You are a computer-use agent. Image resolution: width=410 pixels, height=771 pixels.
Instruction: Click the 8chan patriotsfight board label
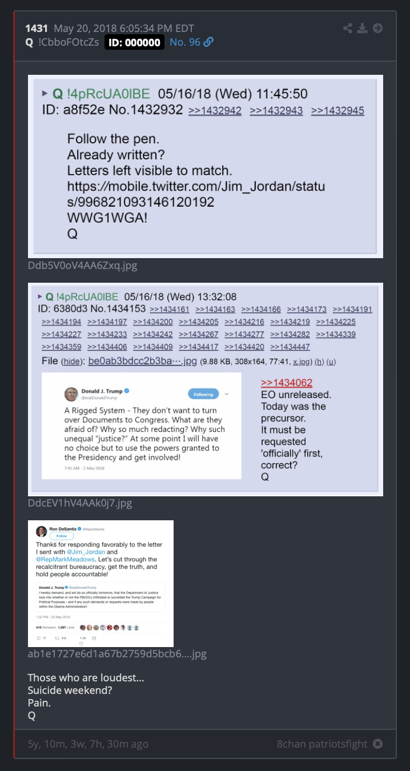322,744
